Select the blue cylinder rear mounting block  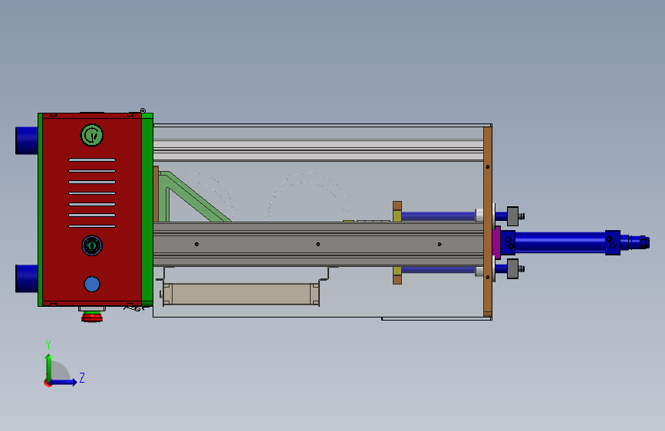(612, 242)
